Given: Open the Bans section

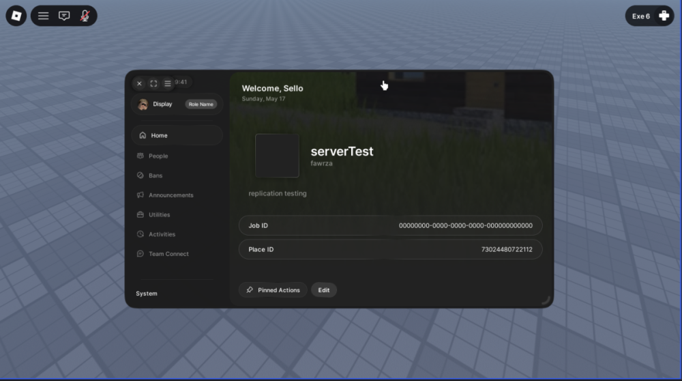Looking at the screenshot, I should 155,175.
